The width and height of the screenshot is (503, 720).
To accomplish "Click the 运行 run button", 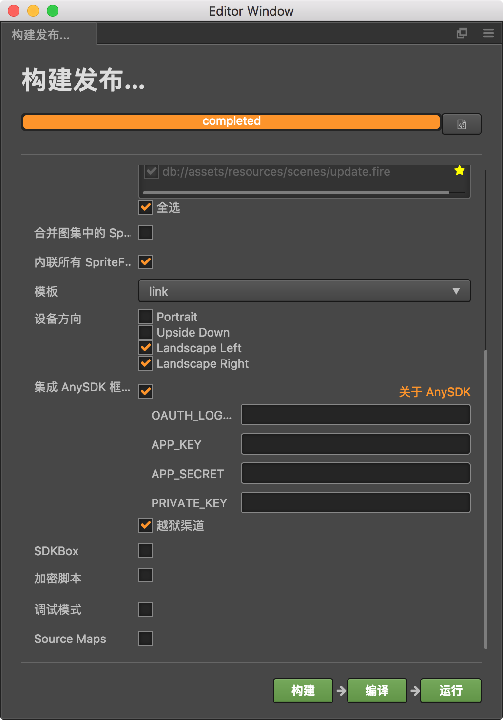I will (450, 690).
